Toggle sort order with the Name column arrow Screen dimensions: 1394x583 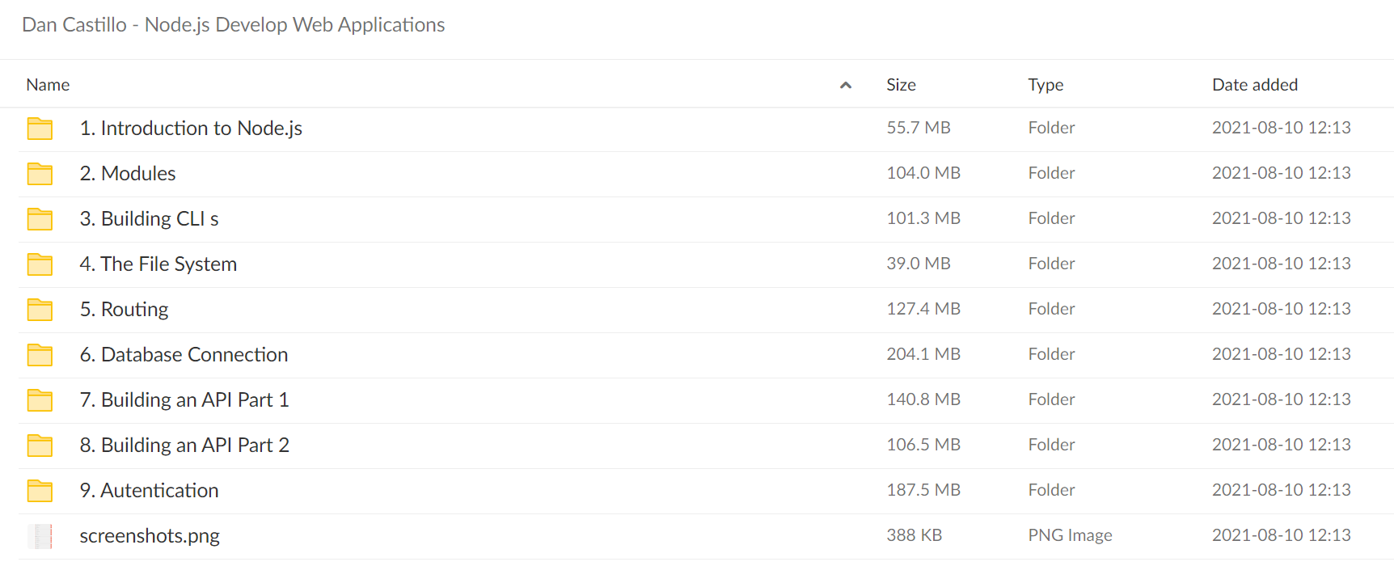(x=846, y=85)
